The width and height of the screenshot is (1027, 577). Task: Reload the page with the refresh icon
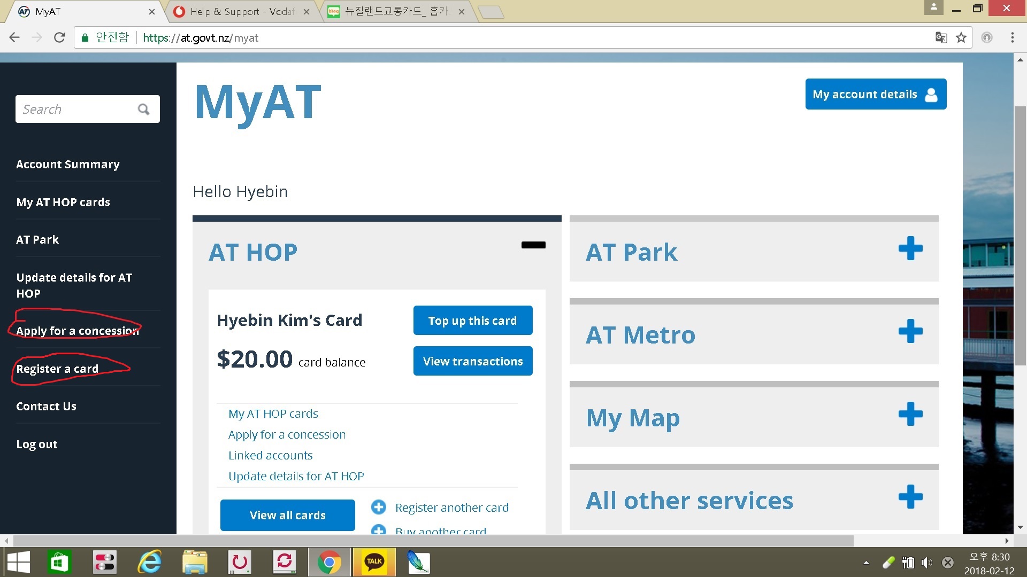(x=59, y=37)
